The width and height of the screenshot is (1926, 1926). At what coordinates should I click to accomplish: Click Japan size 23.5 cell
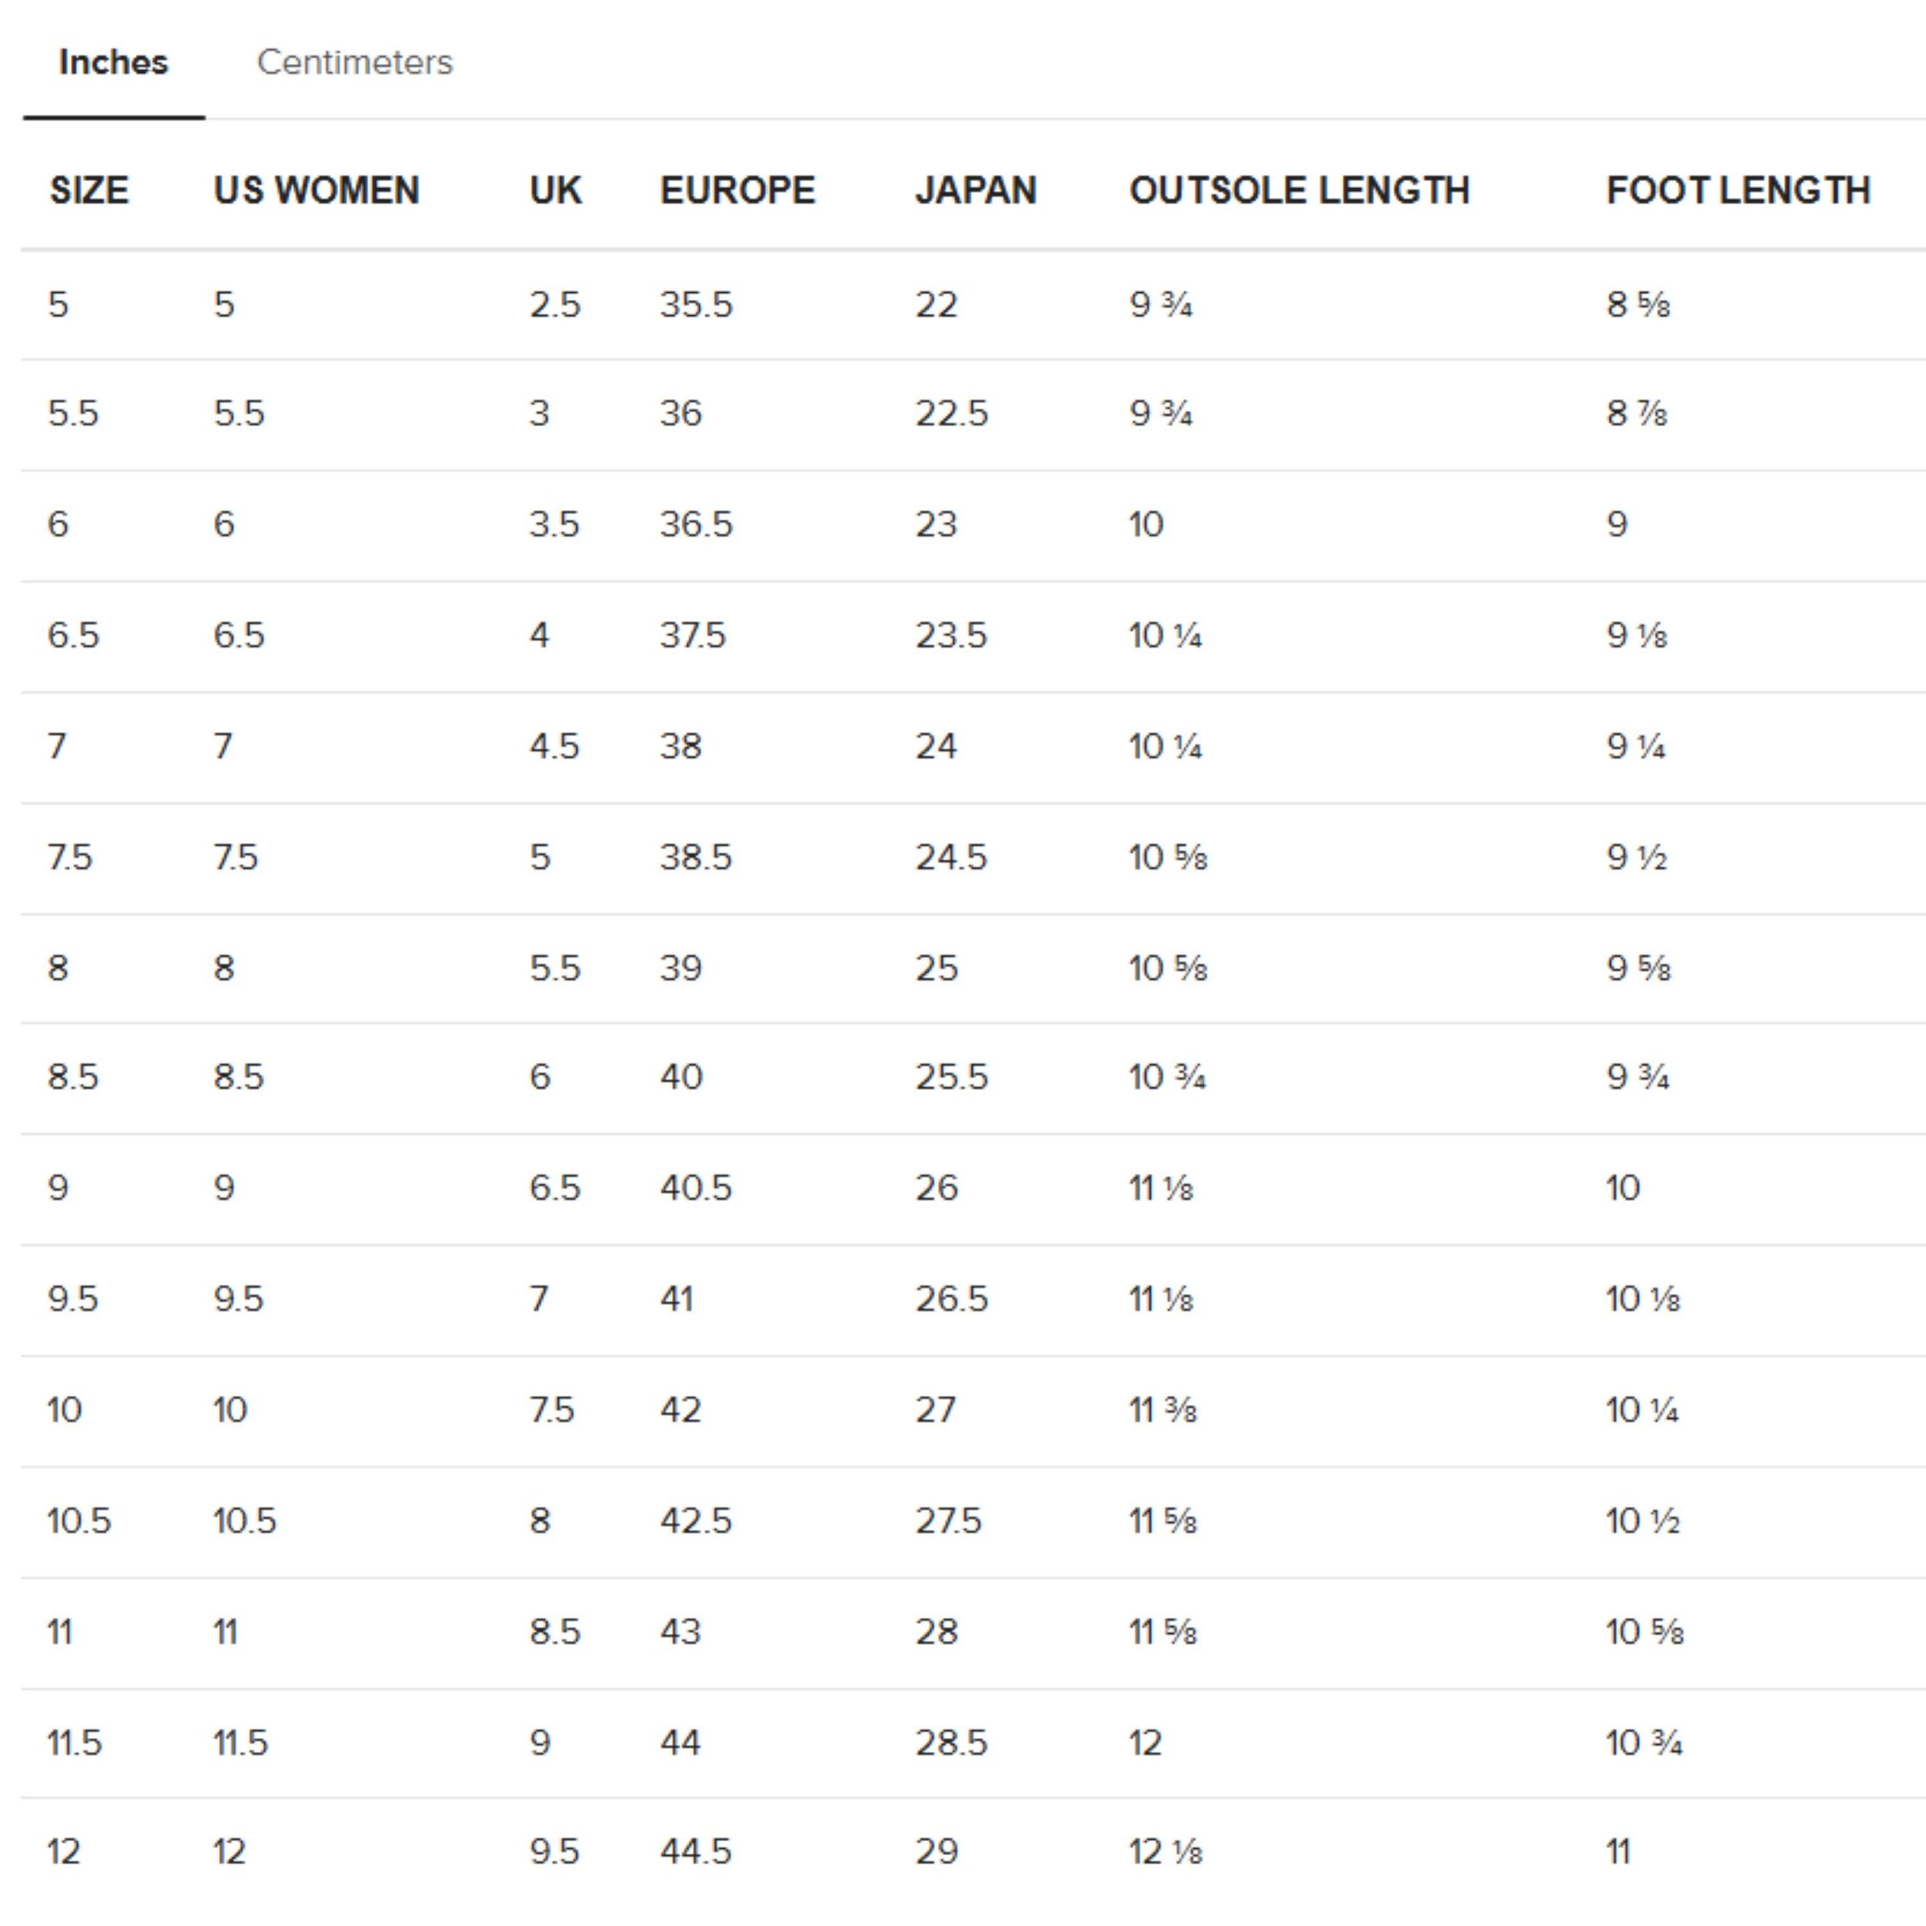tap(951, 635)
